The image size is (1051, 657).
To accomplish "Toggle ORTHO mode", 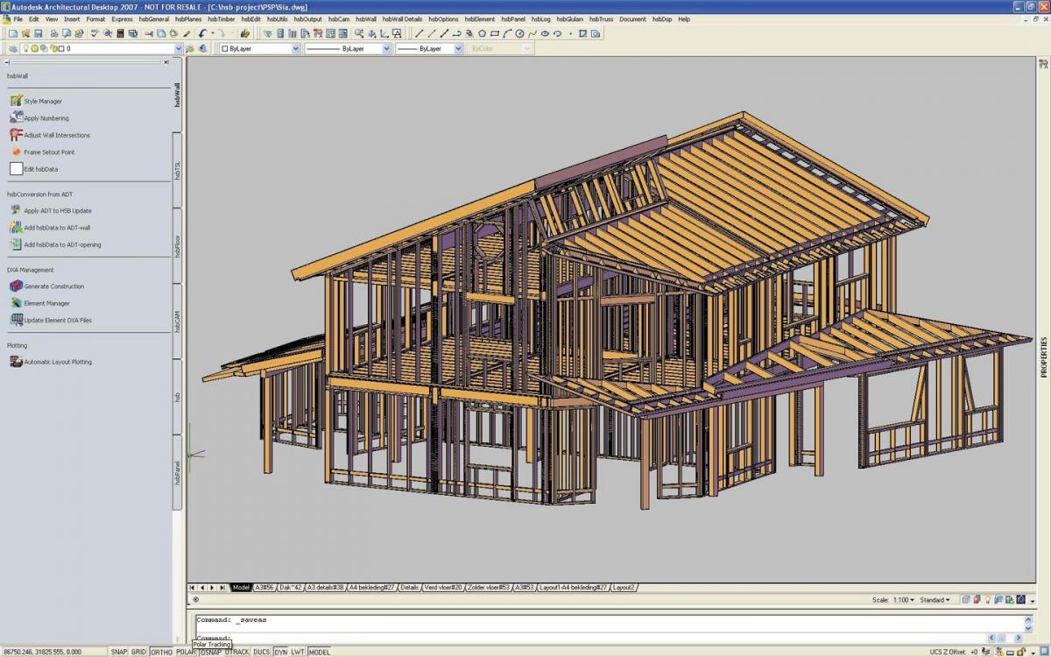I will tap(161, 652).
